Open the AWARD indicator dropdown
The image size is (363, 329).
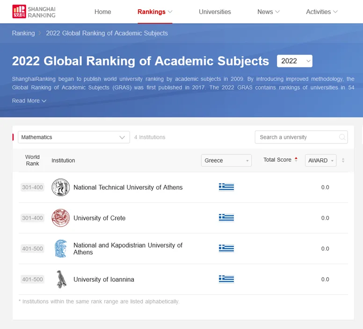pyautogui.click(x=320, y=160)
